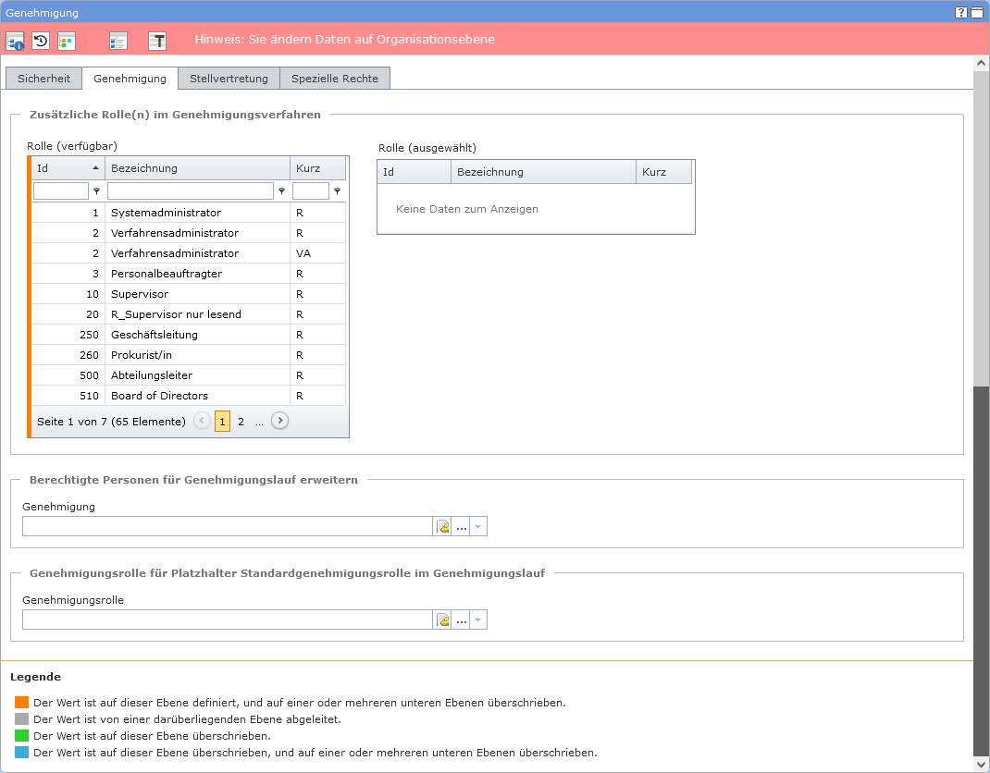990x773 pixels.
Task: Go to page 2 of roles list
Action: tap(241, 422)
